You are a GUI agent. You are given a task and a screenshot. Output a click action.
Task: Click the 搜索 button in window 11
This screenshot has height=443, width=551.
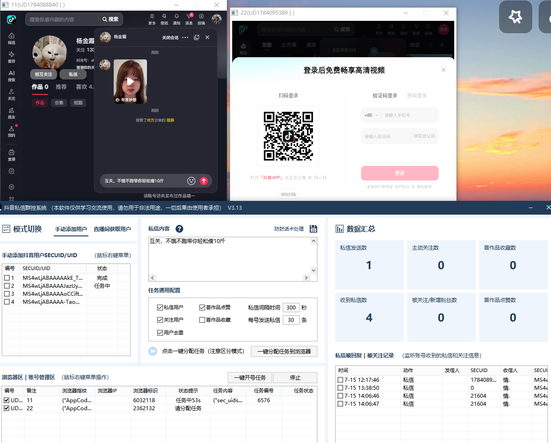click(110, 19)
